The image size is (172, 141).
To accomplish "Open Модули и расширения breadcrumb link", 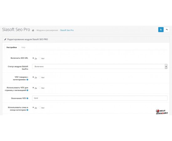I will pyautogui.click(x=47, y=30).
